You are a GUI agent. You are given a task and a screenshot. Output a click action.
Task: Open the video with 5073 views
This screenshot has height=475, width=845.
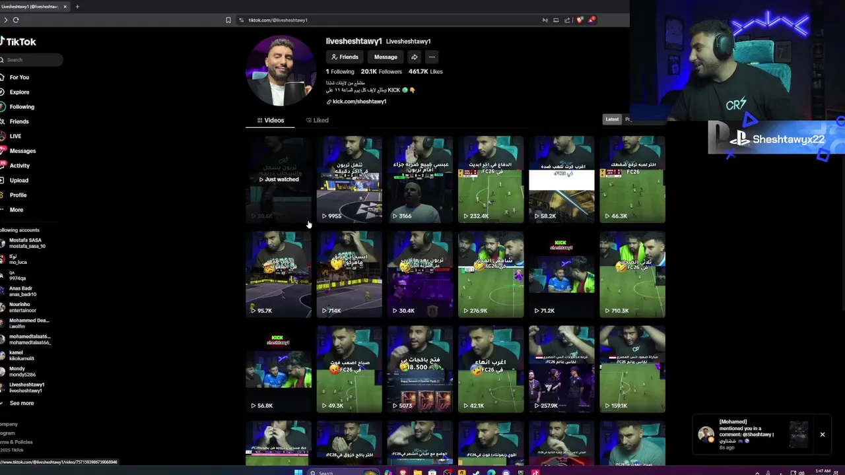pos(420,369)
